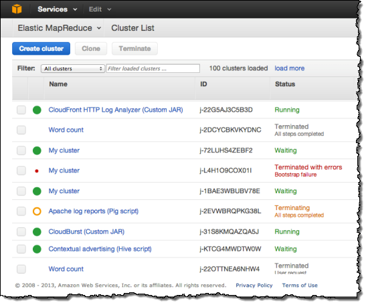Click green status dot for CloudFront HTTP Log Analyzer
This screenshot has height=305, width=368.
37,110
